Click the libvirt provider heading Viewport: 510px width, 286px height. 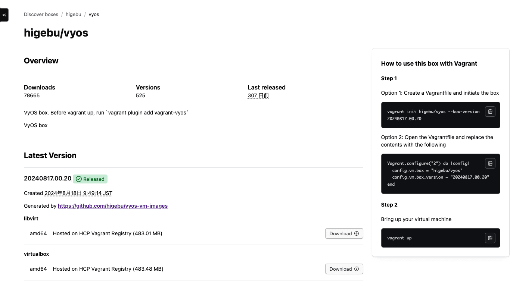click(x=31, y=219)
